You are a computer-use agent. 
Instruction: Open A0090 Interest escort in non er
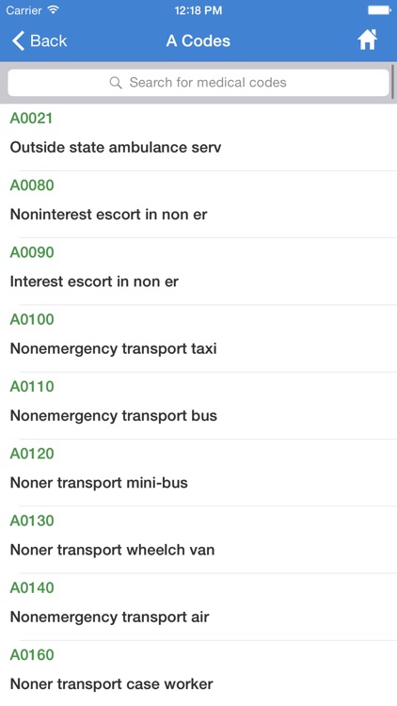(x=198, y=271)
